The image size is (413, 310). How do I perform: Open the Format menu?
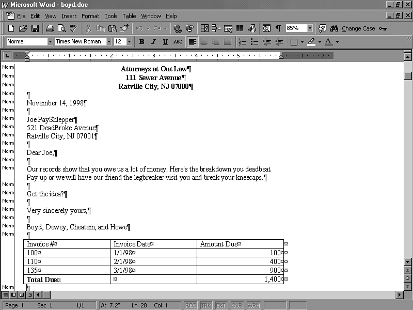[x=90, y=16]
